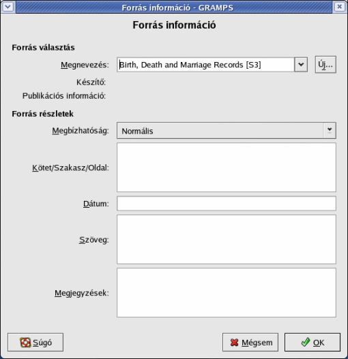
Task: Cancel with the Mégsem button
Action: pos(250,342)
